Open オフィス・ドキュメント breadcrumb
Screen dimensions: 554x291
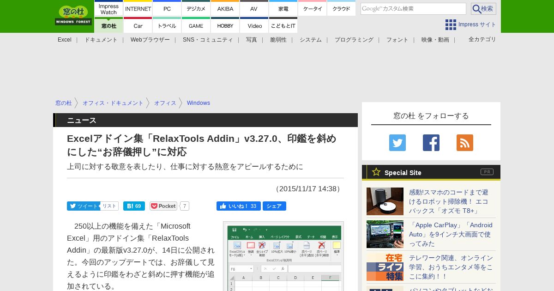(x=113, y=103)
